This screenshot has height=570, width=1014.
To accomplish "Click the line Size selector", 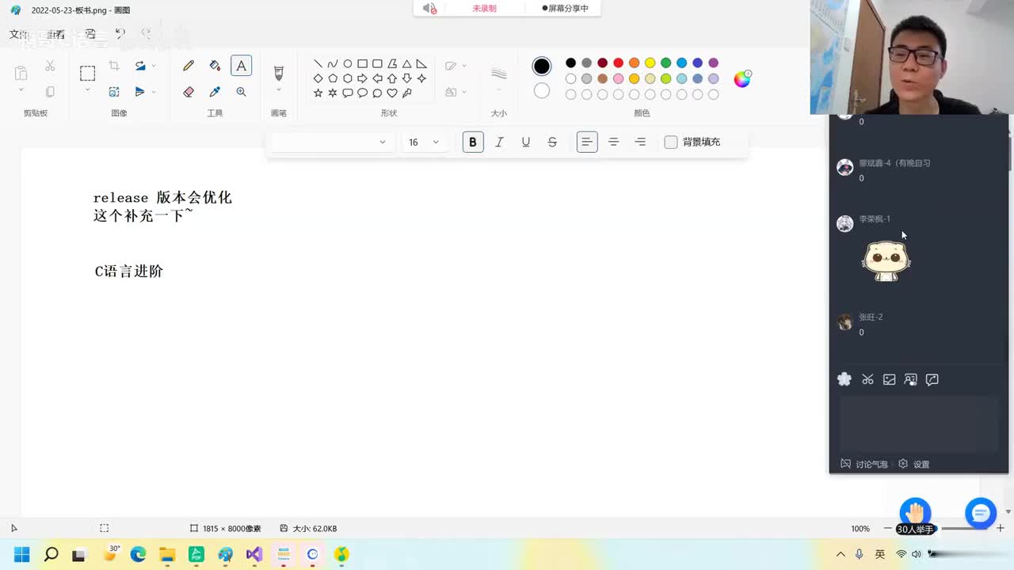I will point(499,74).
